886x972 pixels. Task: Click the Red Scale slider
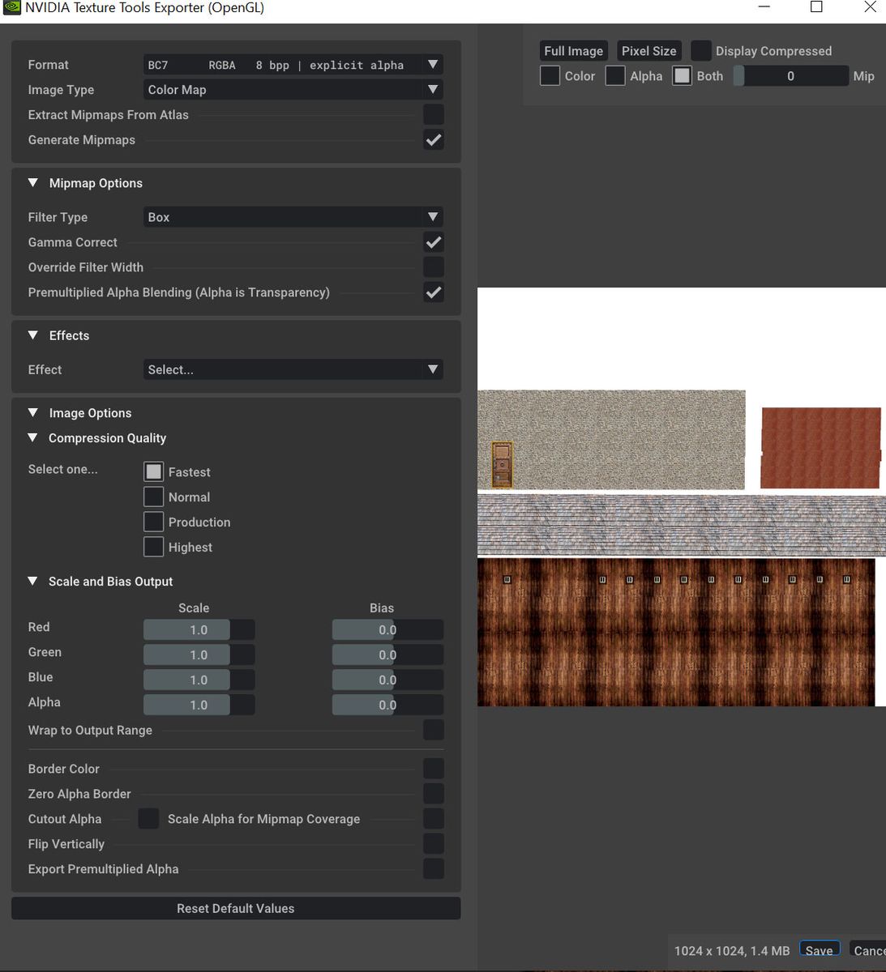[199, 630]
